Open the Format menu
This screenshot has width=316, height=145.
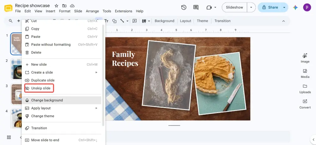click(65, 11)
